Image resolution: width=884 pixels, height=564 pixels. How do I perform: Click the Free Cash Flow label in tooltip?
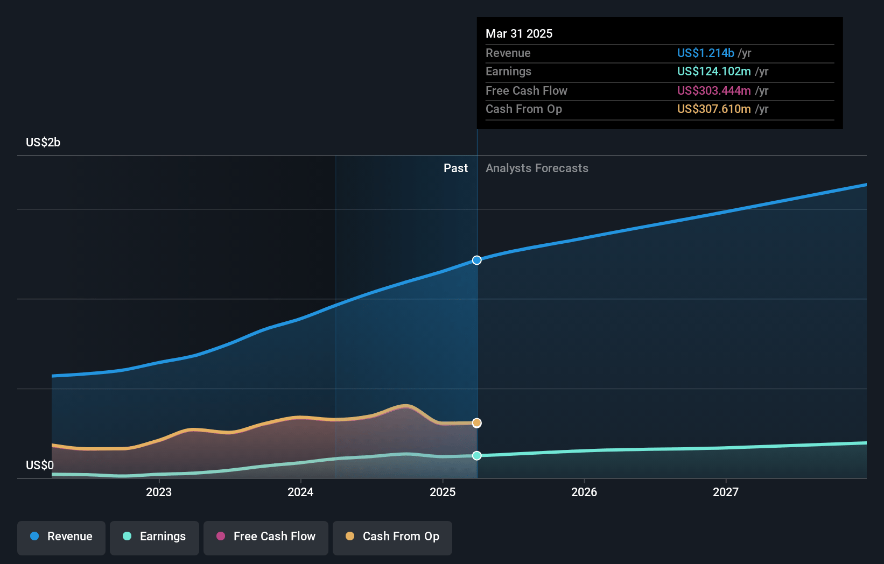pyautogui.click(x=527, y=90)
